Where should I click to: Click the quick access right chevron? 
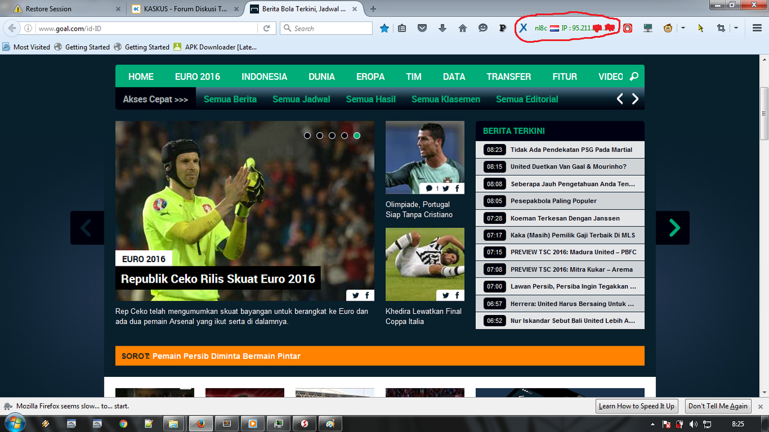(635, 100)
